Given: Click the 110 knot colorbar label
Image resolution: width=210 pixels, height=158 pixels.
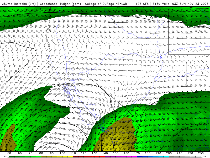Looking at the screenshot, I should [x=73, y=153].
